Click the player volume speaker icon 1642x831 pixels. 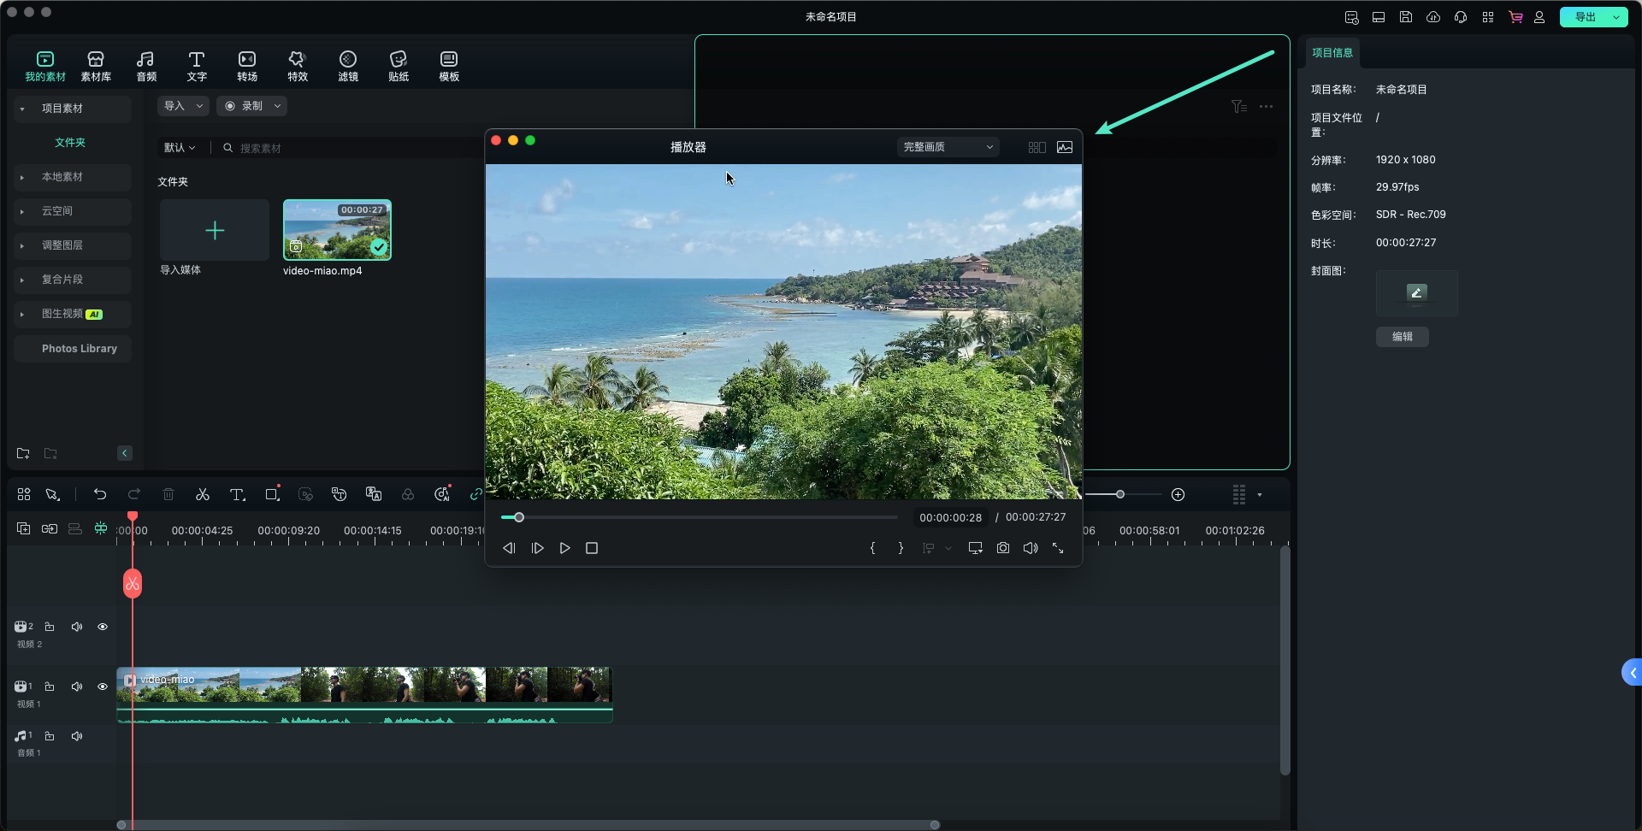(x=1030, y=548)
